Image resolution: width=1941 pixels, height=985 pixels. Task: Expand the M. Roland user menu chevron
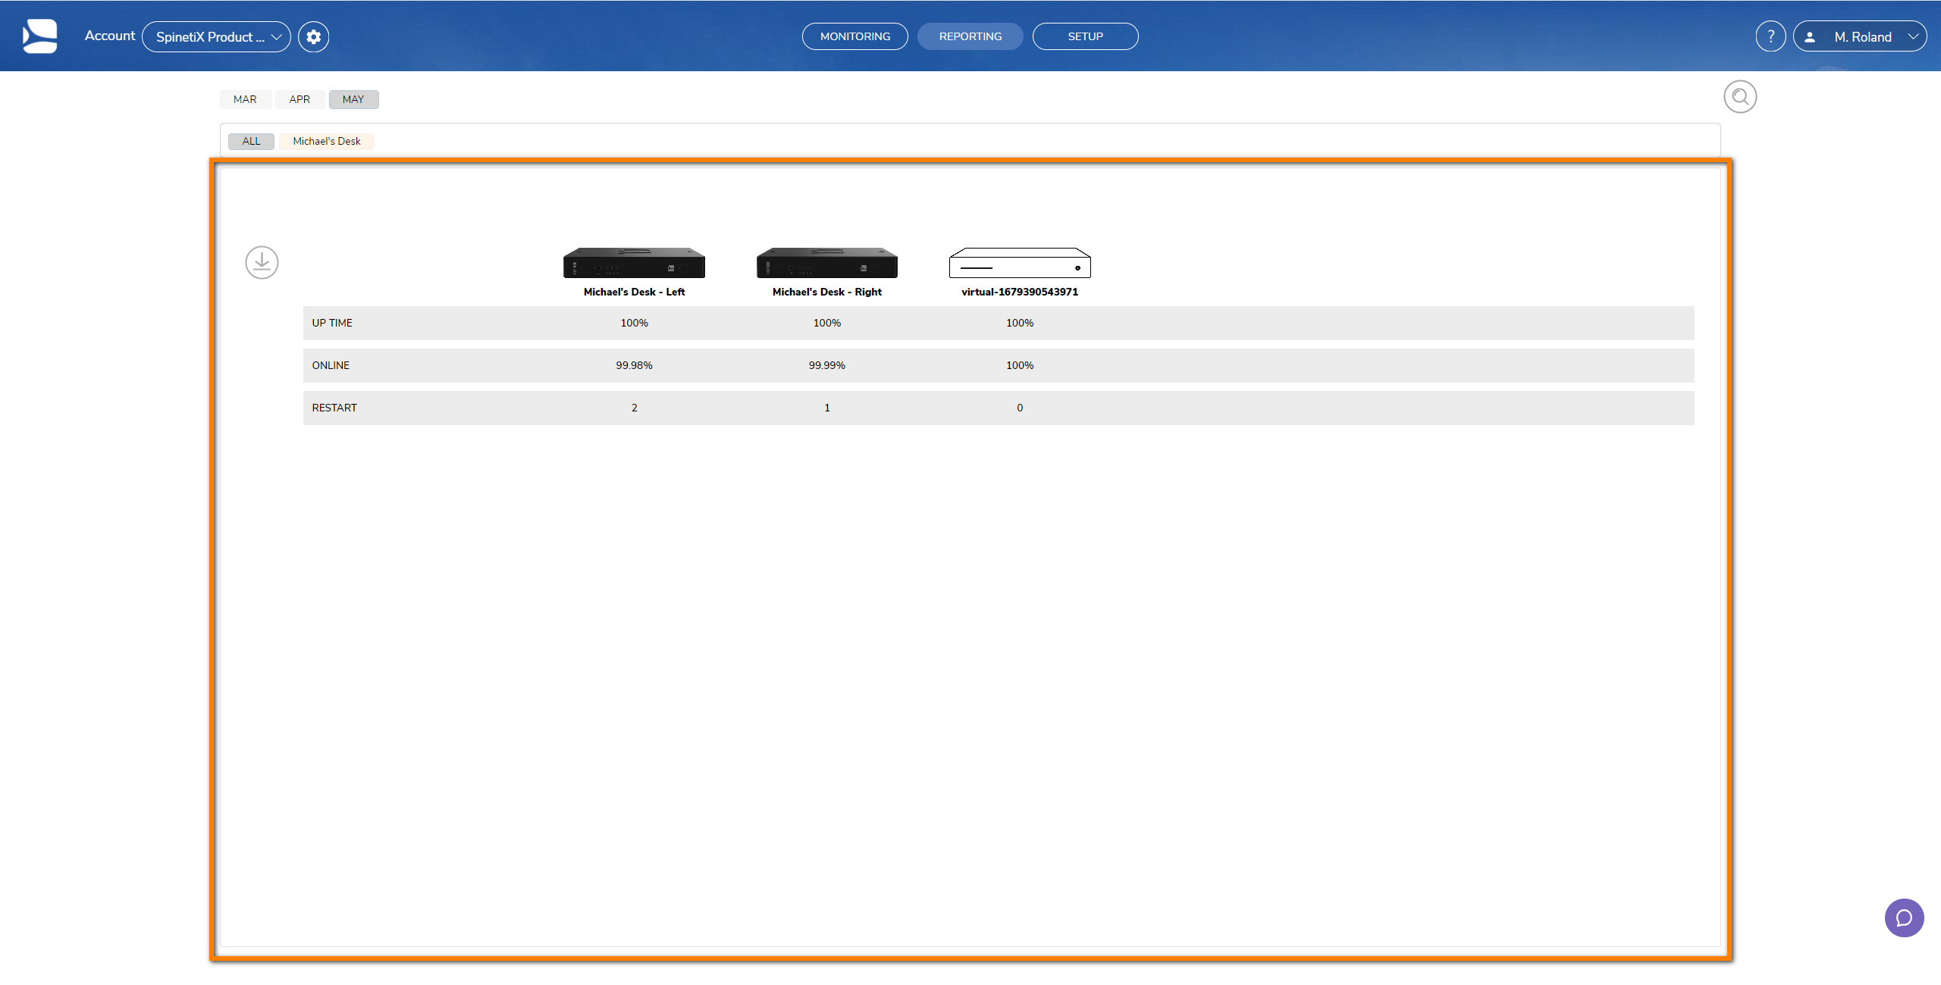pos(1913,36)
